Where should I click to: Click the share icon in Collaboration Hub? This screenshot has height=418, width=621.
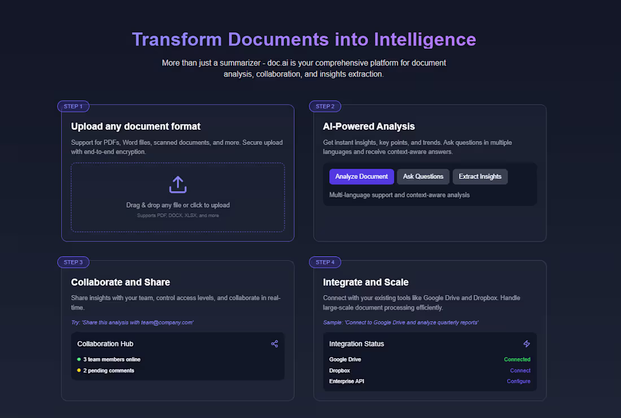275,344
